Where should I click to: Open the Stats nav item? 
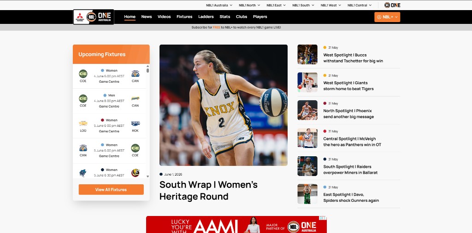pos(225,17)
